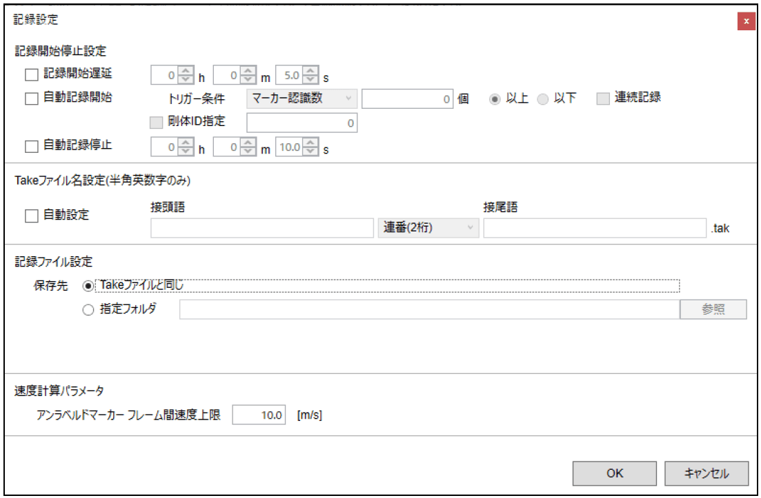The image size is (761, 498).
Task: Toggle the 連続記録 checkbox
Action: [603, 98]
